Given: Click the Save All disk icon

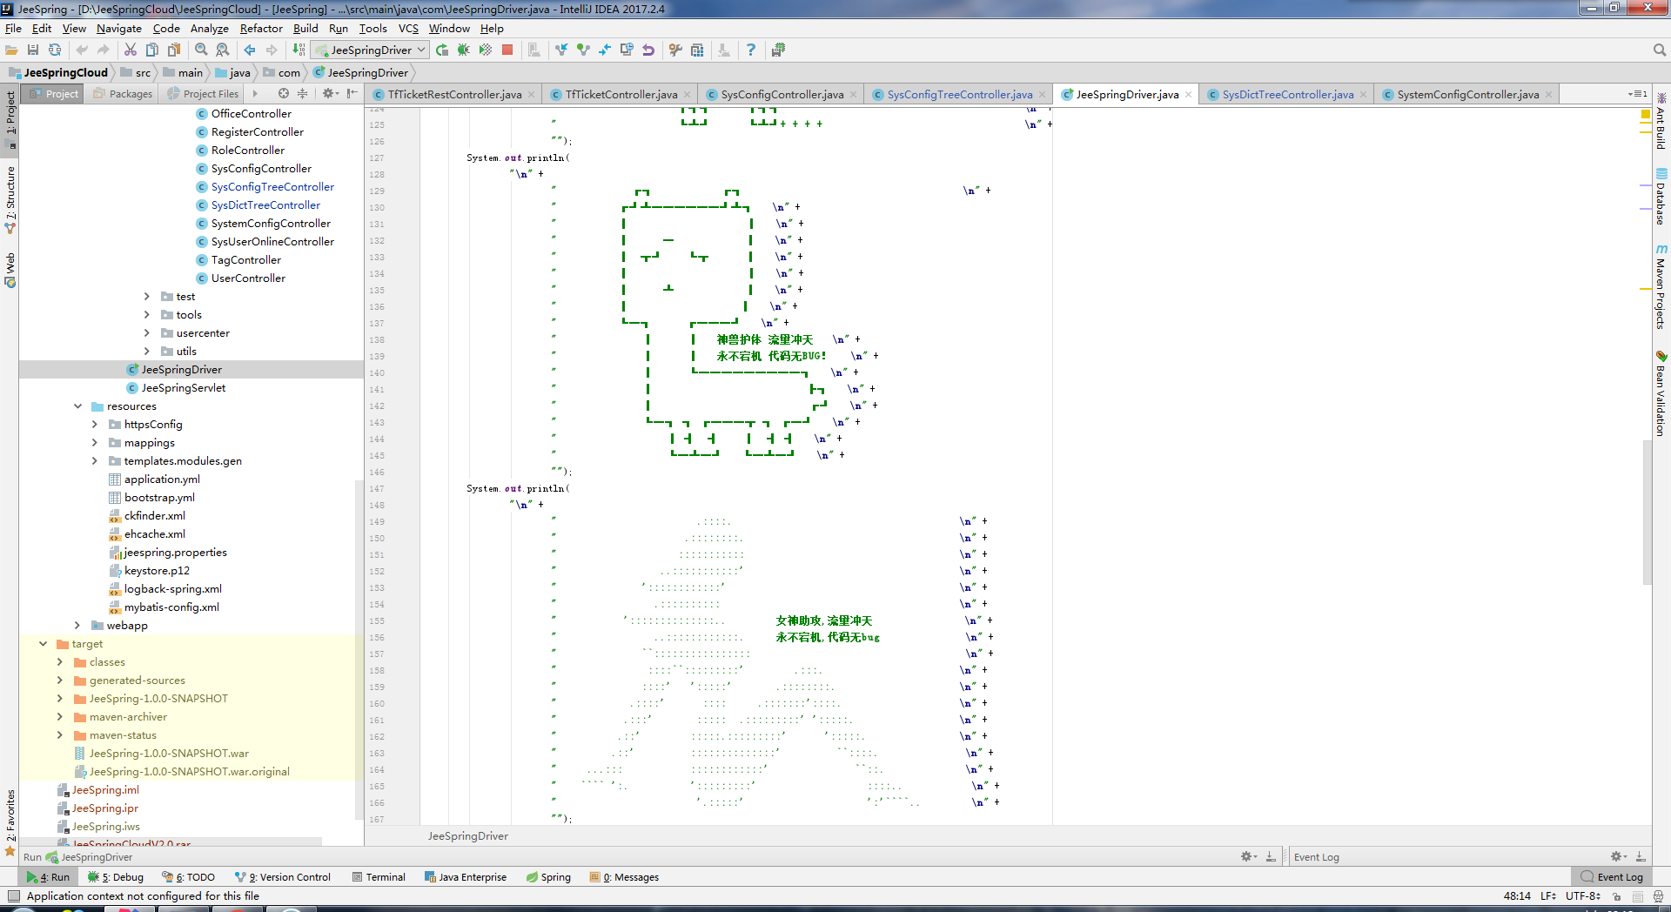Looking at the screenshot, I should pyautogui.click(x=33, y=50).
